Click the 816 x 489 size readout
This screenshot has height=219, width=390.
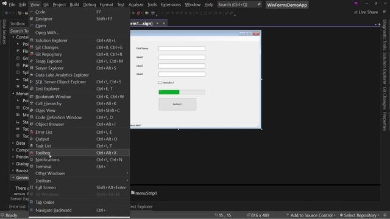pos(260,215)
